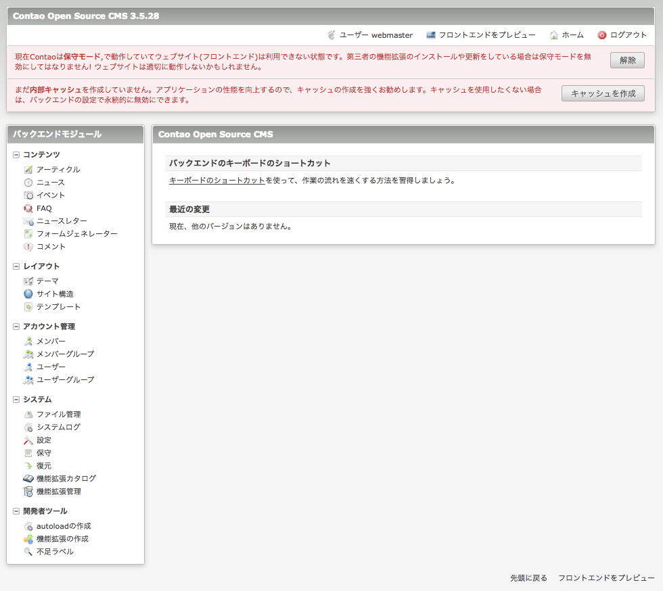Image resolution: width=663 pixels, height=591 pixels.
Task: Click the メンバー person icon
Action: [x=28, y=341]
